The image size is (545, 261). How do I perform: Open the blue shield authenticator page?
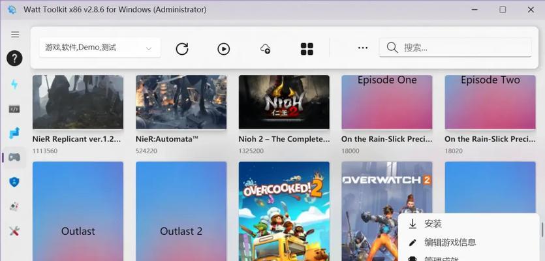14,182
